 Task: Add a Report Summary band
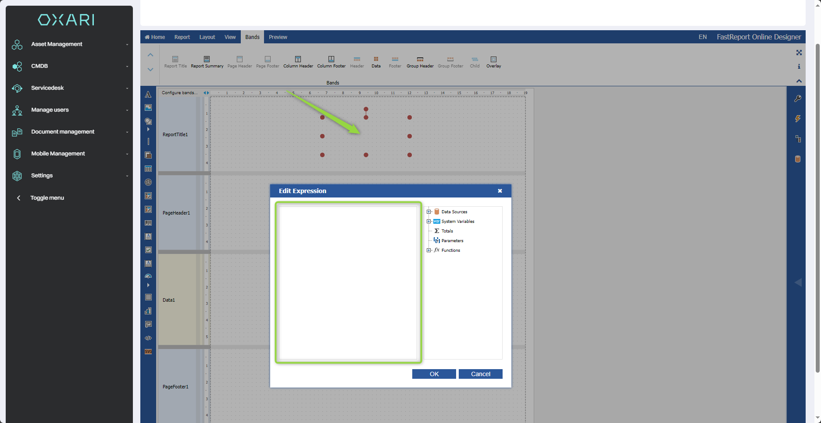pyautogui.click(x=207, y=62)
